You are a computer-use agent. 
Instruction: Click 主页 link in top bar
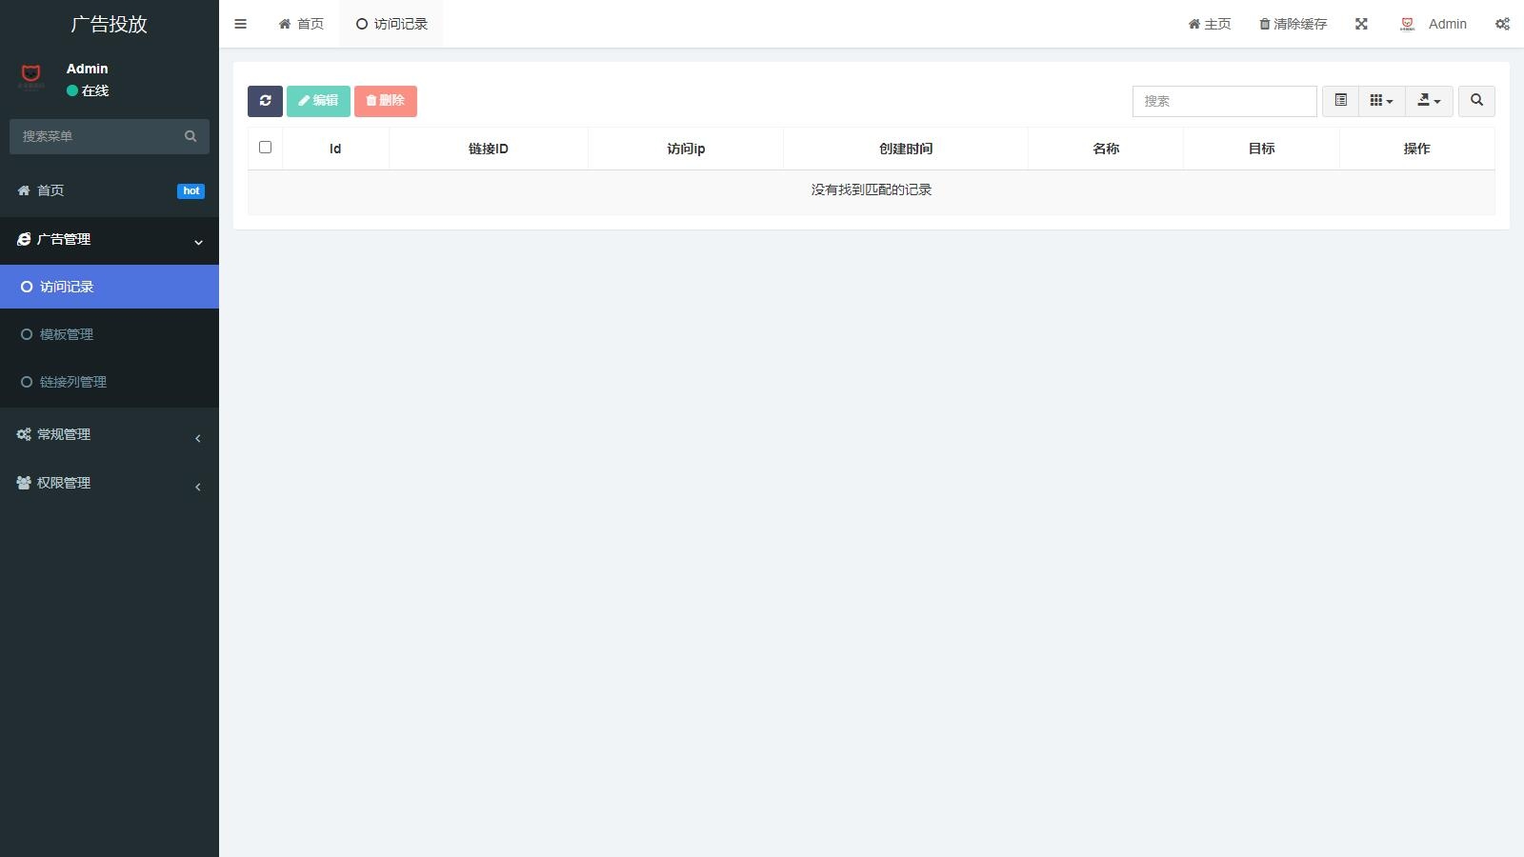point(1210,24)
